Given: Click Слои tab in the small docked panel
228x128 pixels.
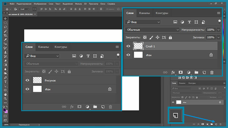Looking at the screenshot, I should pyautogui.click(x=174, y=83).
